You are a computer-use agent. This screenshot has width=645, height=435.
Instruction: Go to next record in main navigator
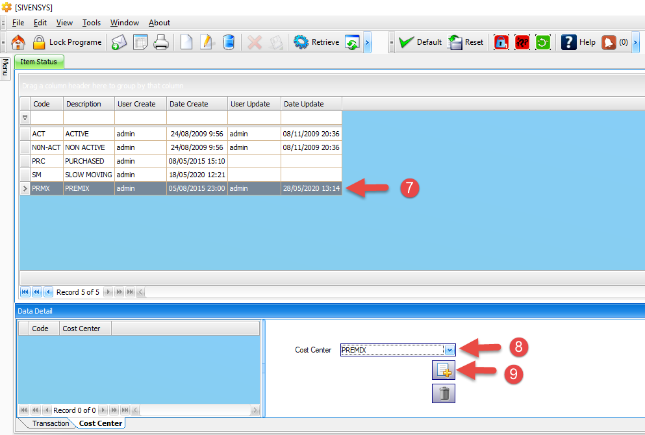(108, 292)
